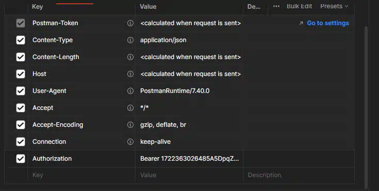Select the Bearer token Authorization value

(x=189, y=159)
